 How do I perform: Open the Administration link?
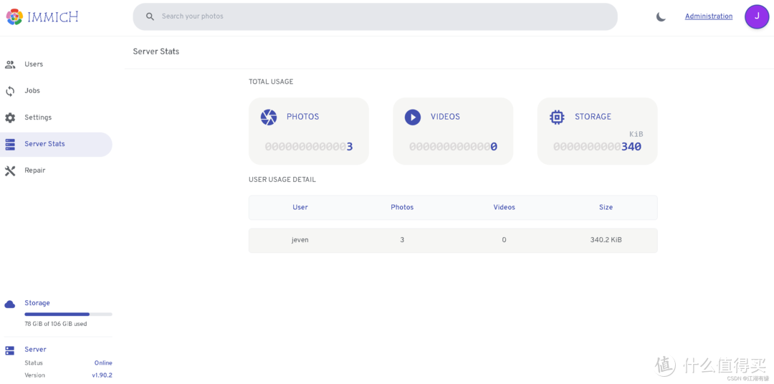tap(708, 16)
